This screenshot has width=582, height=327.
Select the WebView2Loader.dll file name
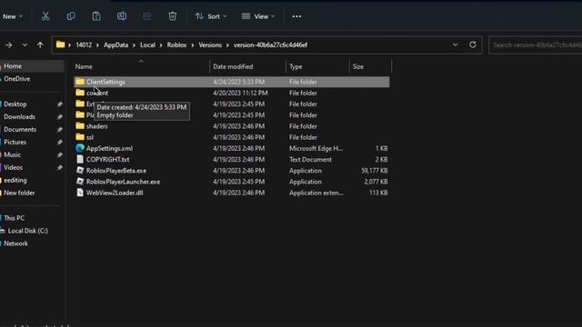click(115, 193)
